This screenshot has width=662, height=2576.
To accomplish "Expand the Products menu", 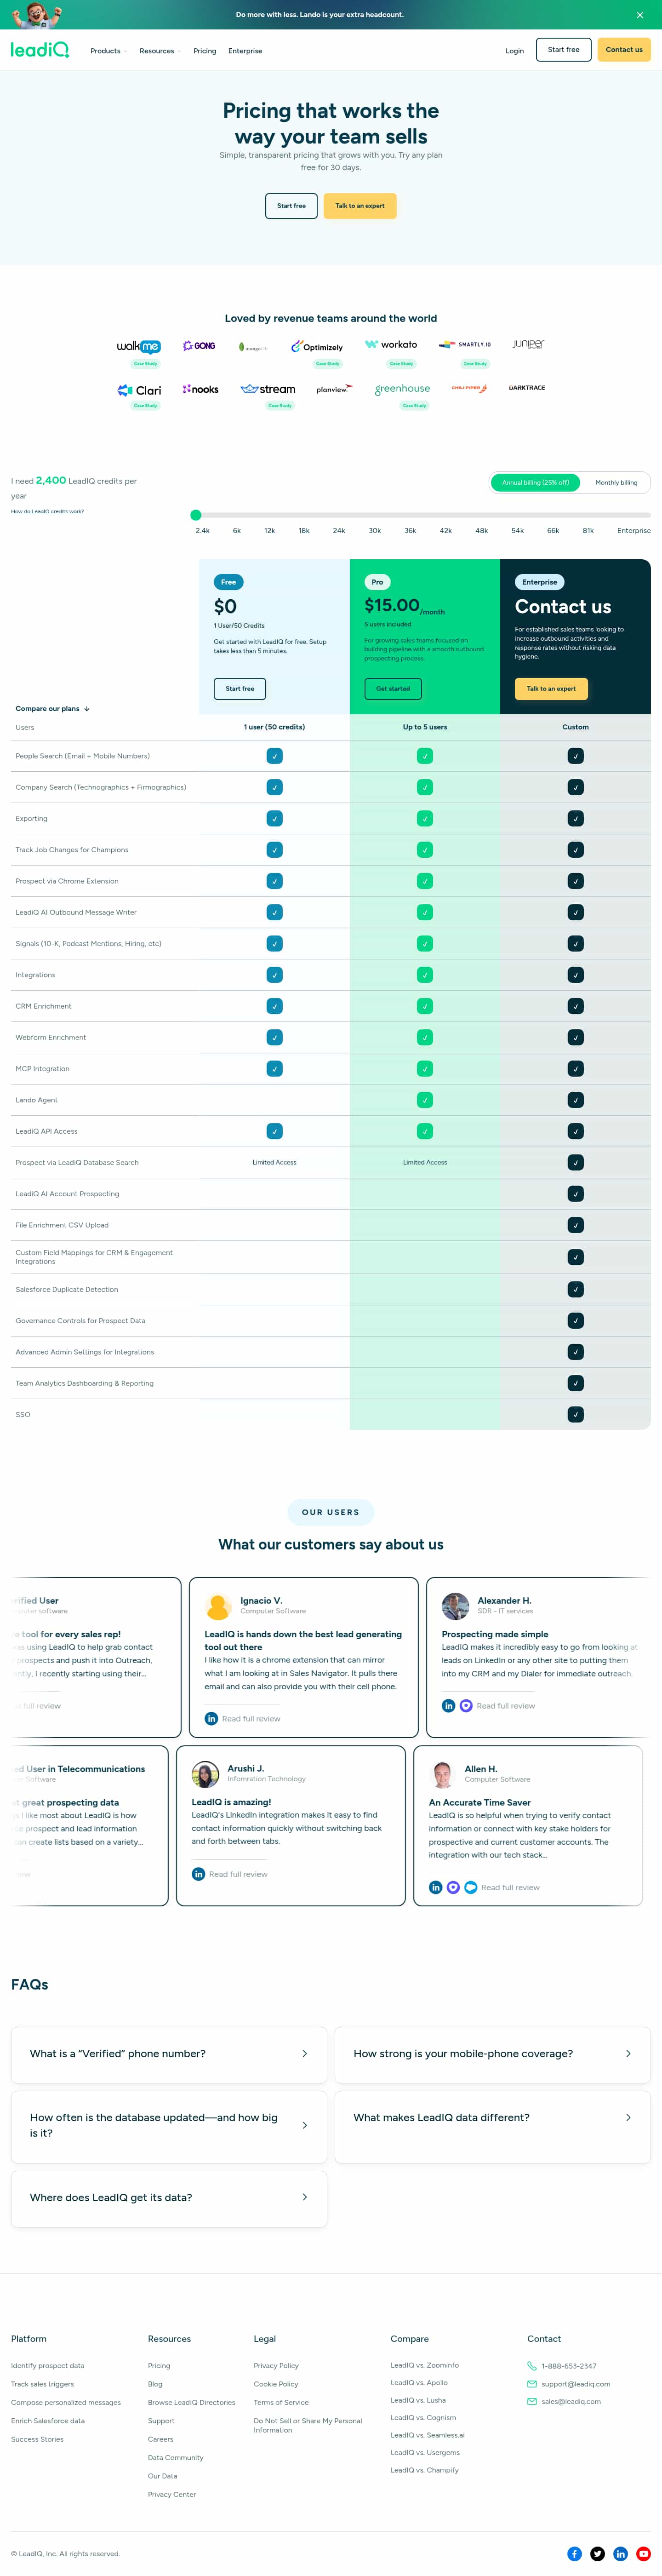I will (x=108, y=51).
